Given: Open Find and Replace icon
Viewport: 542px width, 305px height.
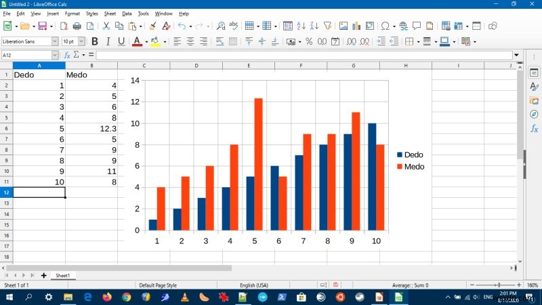Looking at the screenshot, I should coord(221,26).
